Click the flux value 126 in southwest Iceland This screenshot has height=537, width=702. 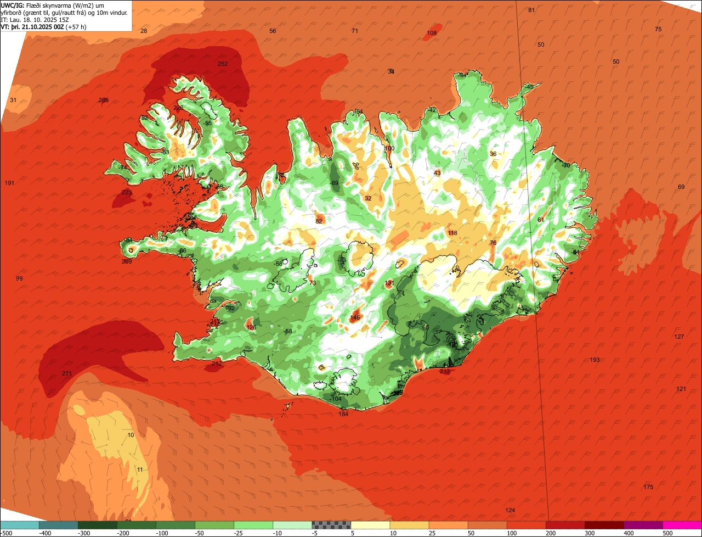251,327
